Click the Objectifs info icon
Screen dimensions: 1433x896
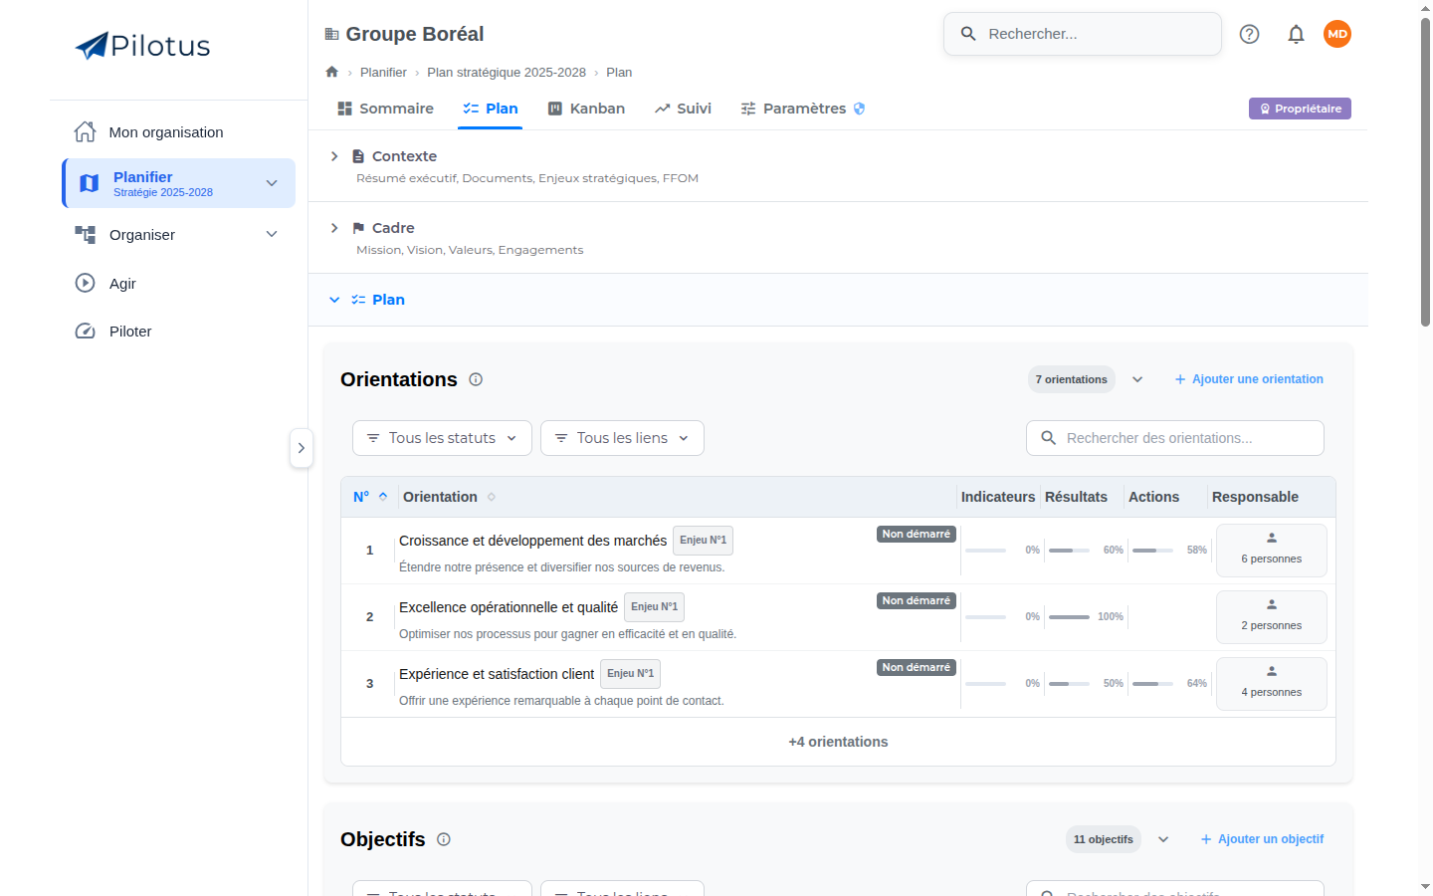coord(444,839)
